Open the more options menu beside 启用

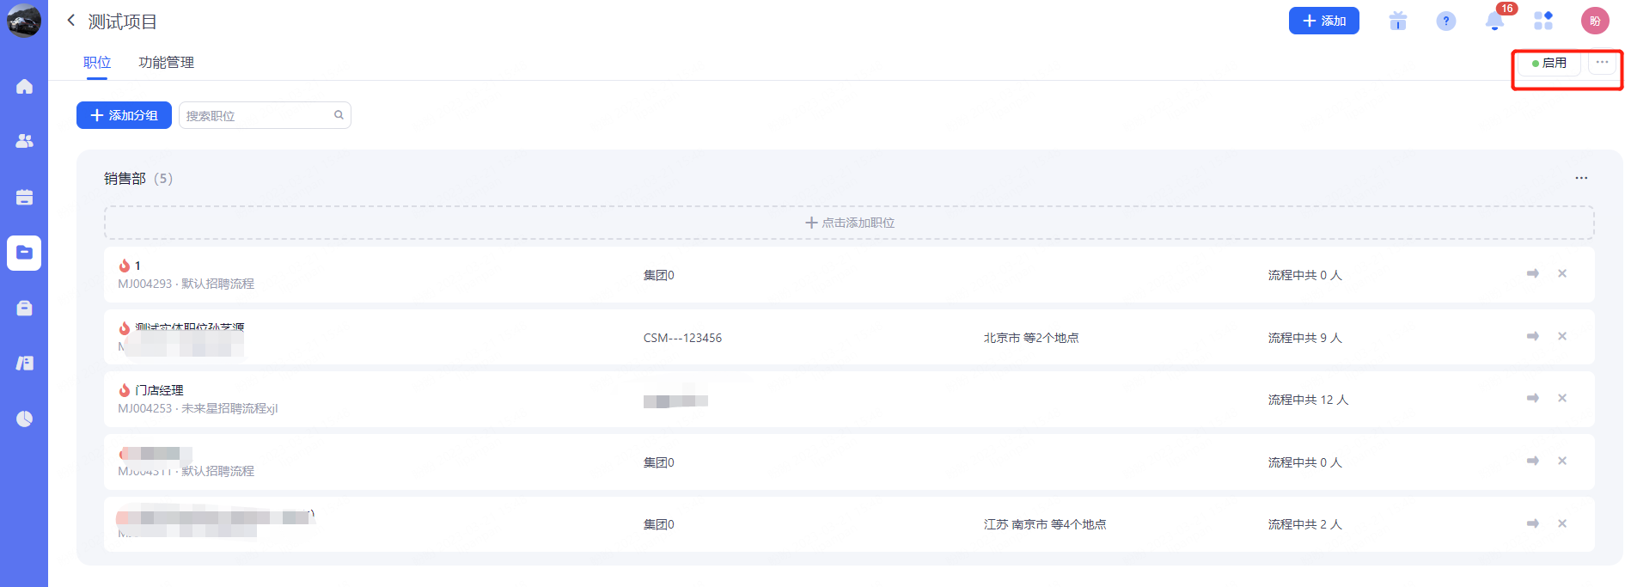[x=1602, y=62]
